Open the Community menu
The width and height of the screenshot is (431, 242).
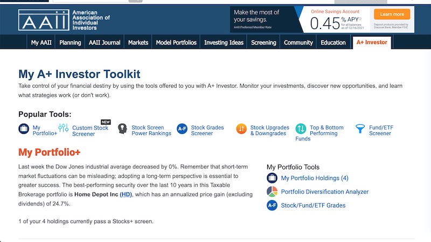click(298, 42)
